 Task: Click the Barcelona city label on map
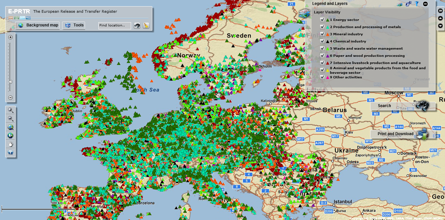point(145,203)
